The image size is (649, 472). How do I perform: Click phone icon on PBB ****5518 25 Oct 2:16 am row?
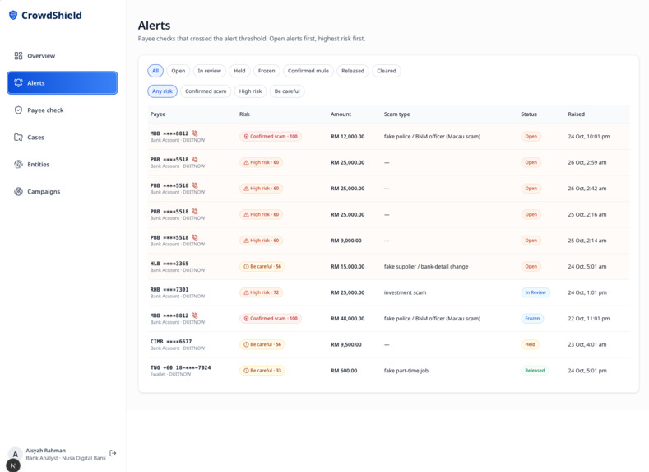click(x=194, y=212)
